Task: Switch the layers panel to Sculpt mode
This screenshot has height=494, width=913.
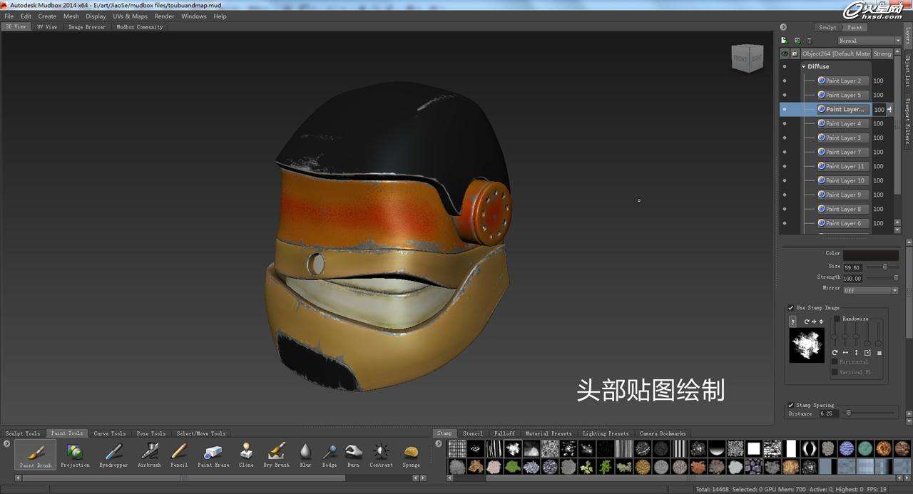Action: (827, 27)
